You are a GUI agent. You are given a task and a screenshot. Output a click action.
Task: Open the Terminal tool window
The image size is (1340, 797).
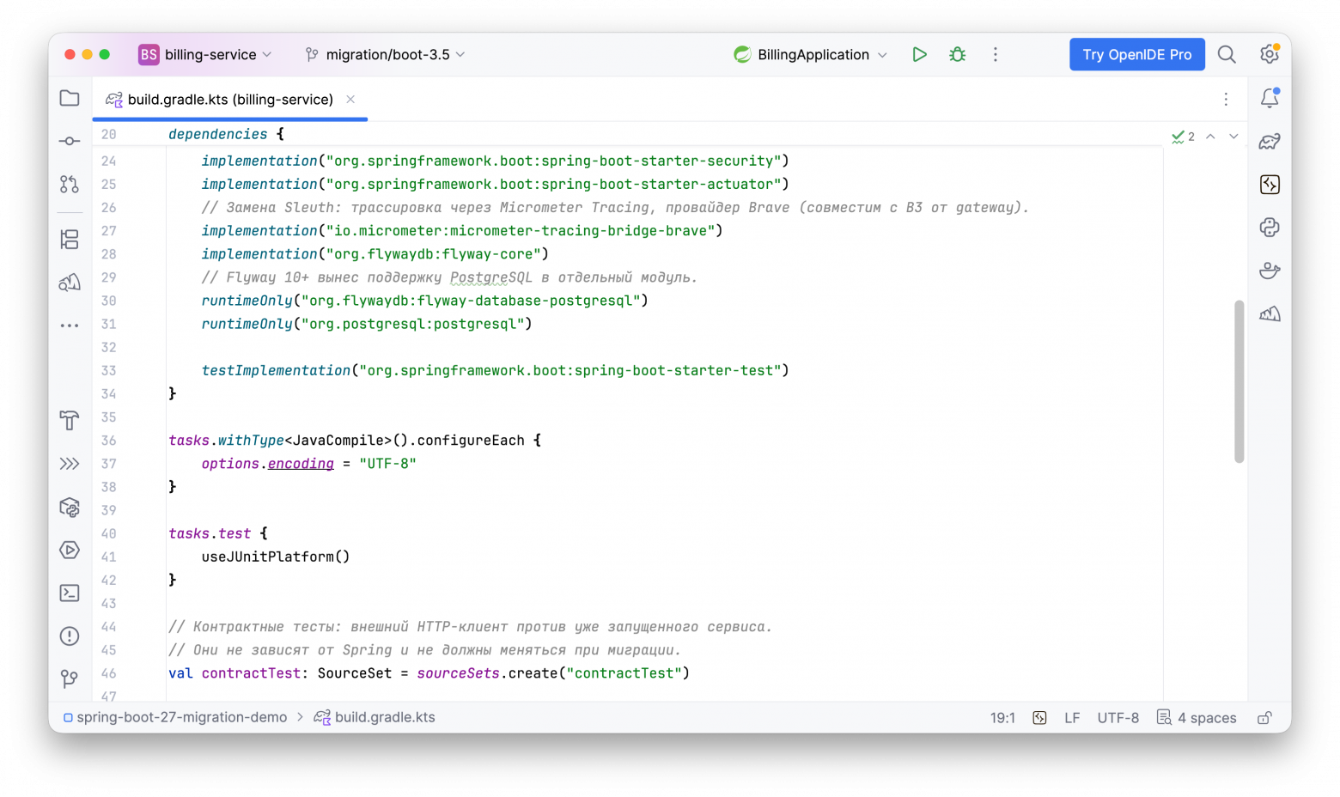coord(70,593)
